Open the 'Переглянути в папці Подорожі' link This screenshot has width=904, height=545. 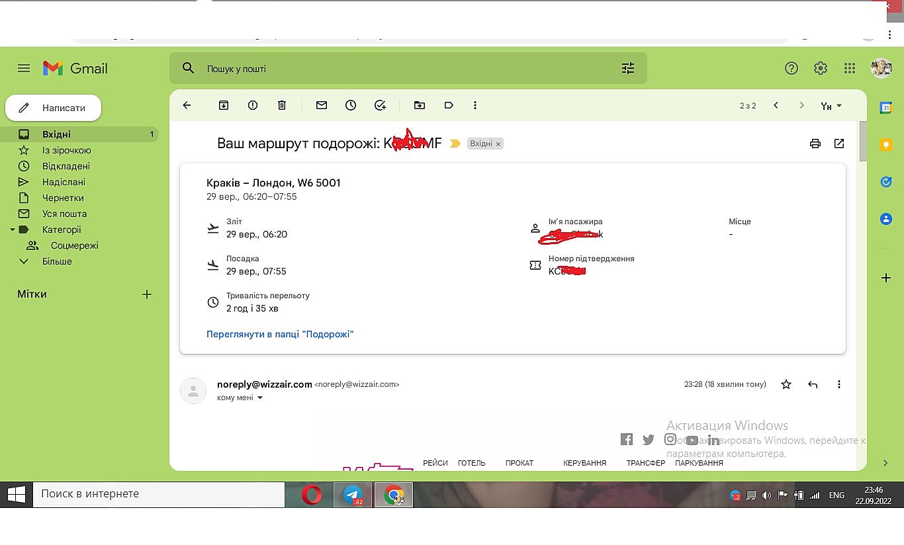(x=280, y=334)
